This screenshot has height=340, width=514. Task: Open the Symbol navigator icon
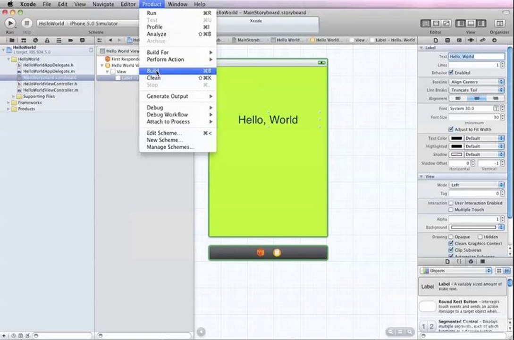tap(24, 40)
